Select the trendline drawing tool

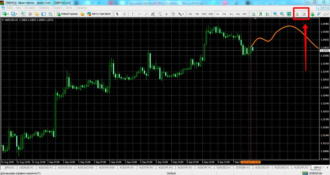pyautogui.click(x=146, y=14)
